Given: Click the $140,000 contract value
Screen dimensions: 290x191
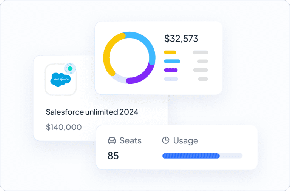Looking at the screenshot, I should pyautogui.click(x=64, y=127).
